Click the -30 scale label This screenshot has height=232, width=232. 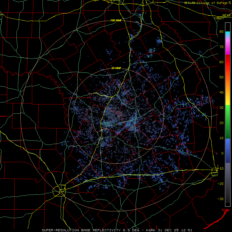(x=220, y=199)
